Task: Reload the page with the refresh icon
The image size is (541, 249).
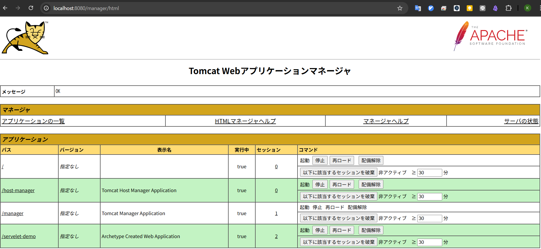Action: point(31,8)
